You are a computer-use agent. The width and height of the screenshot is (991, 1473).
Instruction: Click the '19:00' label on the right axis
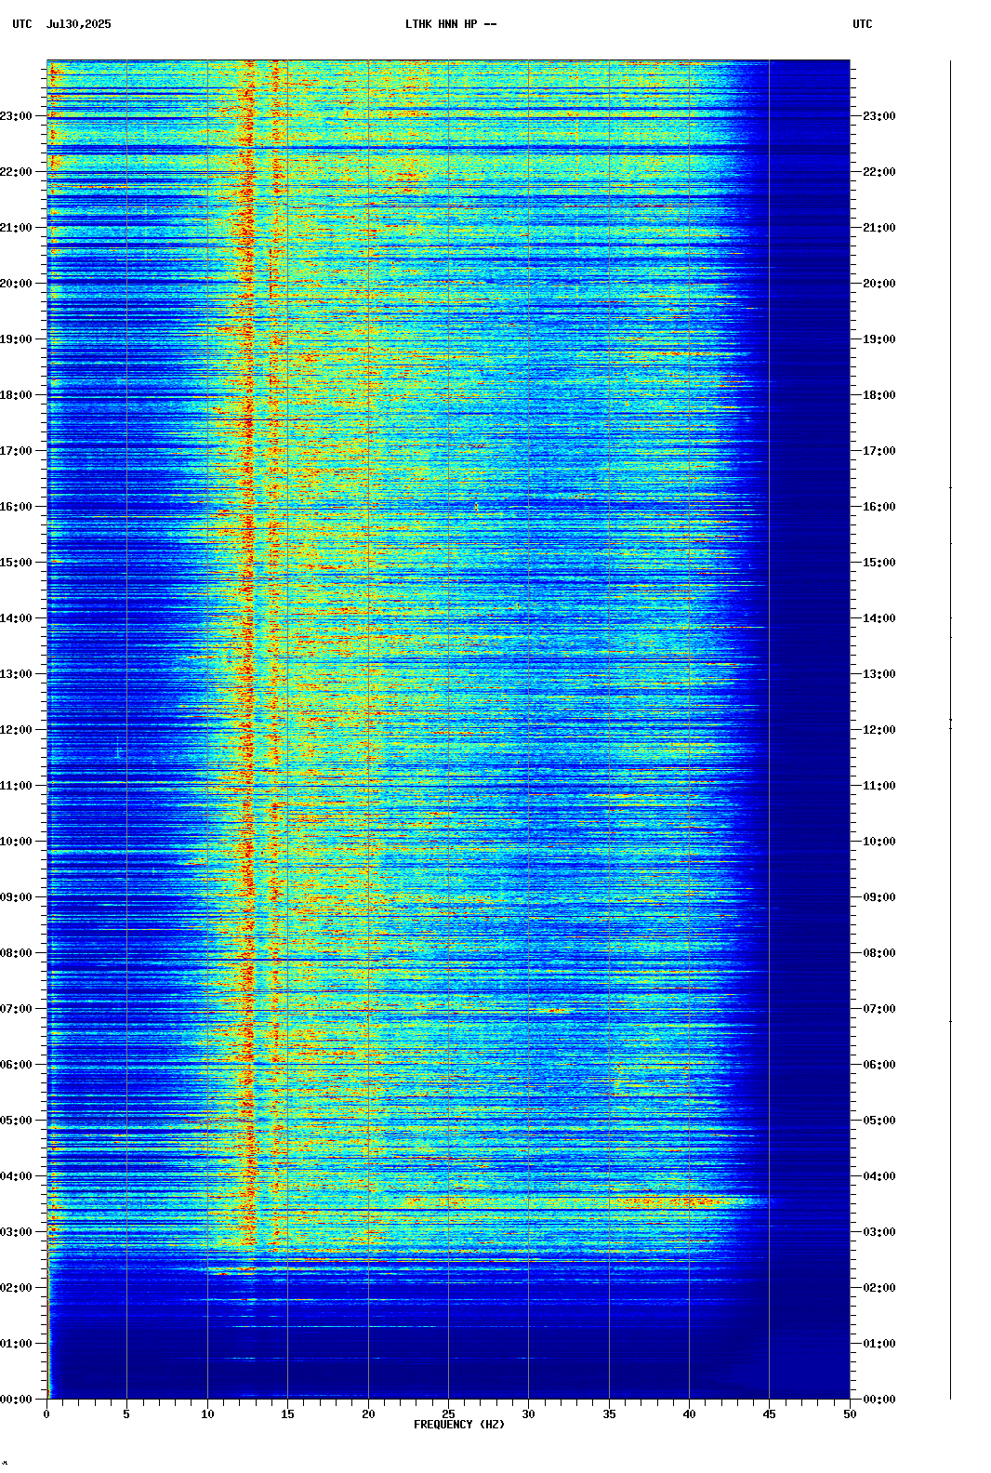click(879, 339)
